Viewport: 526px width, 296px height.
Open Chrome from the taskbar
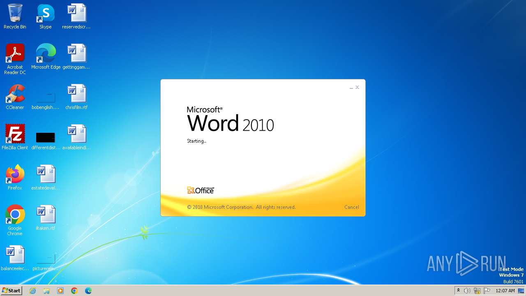coord(74,291)
